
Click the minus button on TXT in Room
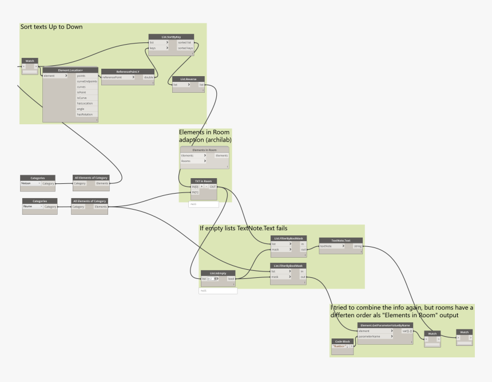pyautogui.click(x=206, y=187)
